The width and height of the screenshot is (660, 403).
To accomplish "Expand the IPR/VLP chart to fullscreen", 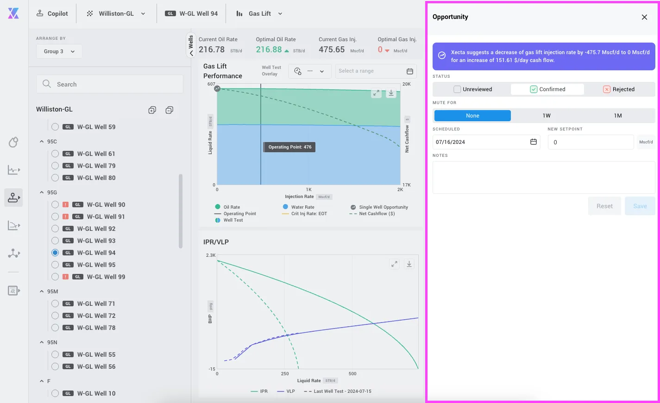I will click(x=394, y=264).
